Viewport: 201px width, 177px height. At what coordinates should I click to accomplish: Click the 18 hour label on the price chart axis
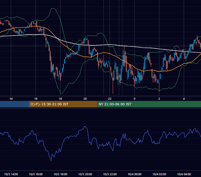(x=60, y=99)
